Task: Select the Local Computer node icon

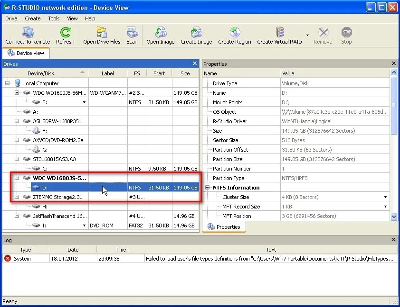Action: tap(18, 83)
